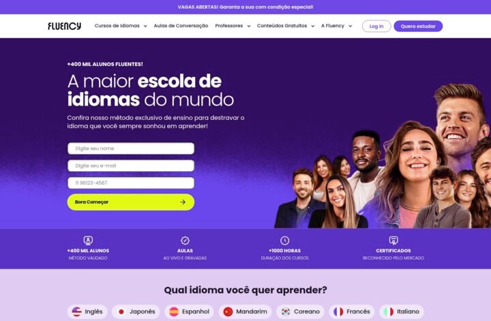Click the Fluency logo
The height and width of the screenshot is (321, 491).
pyautogui.click(x=65, y=26)
